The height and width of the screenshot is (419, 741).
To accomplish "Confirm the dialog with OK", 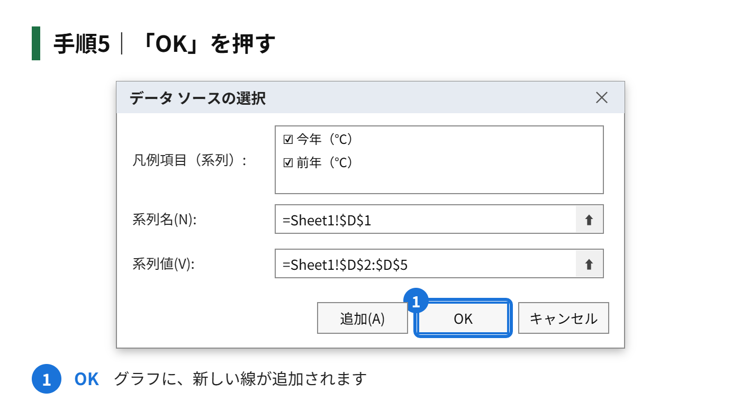I will 463,318.
